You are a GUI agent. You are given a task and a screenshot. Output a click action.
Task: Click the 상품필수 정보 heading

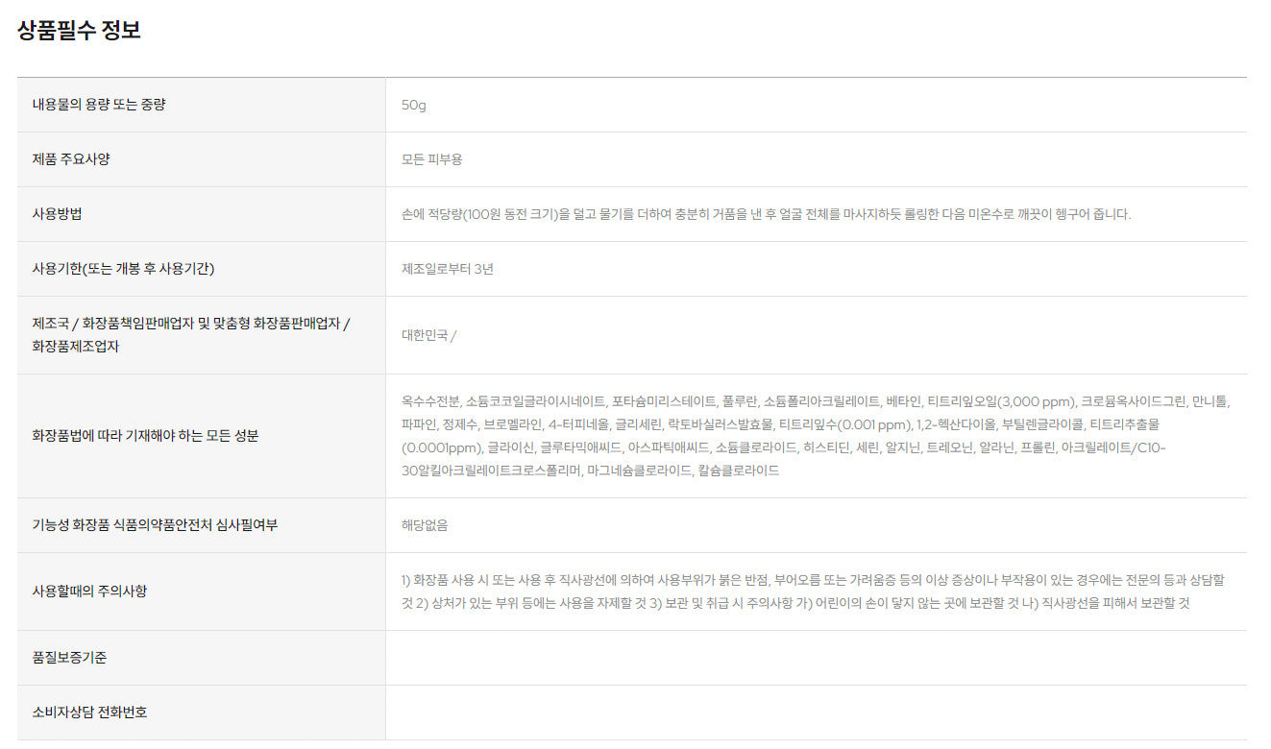79,30
